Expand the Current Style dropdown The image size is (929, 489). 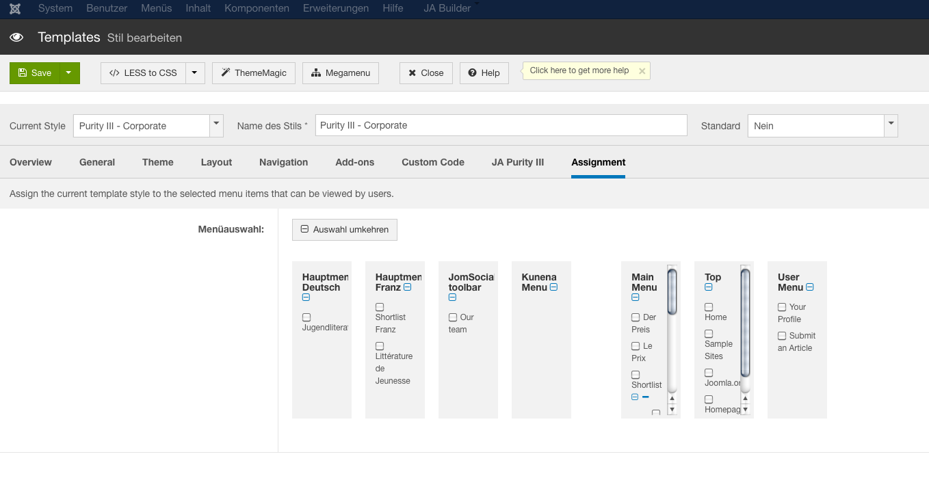(216, 125)
